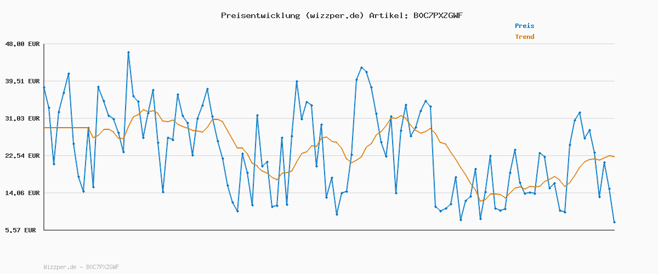
Task: Click the 22.54 EUR axis label
Action: point(22,156)
